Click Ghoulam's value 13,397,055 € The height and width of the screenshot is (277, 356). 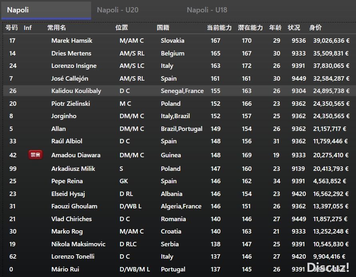331,206
